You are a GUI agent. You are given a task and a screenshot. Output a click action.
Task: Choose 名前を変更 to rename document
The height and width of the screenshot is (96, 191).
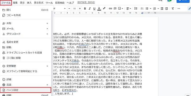25,42
